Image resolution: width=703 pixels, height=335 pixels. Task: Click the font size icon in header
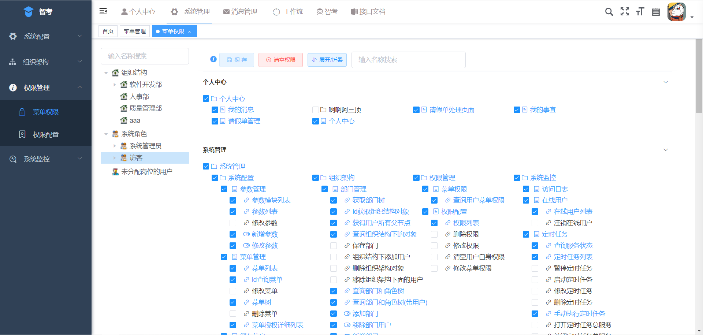[x=640, y=12]
